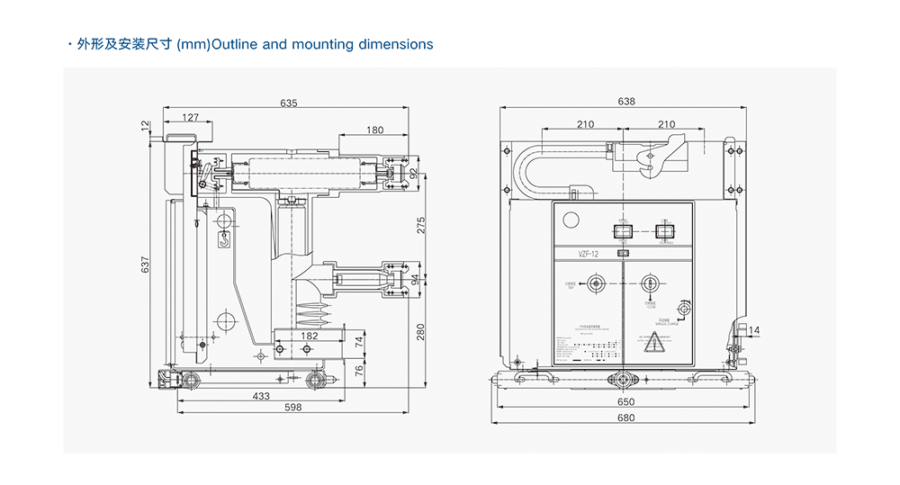Click the outline and mounting dimensions heading
This screenshot has height=485, width=900.
[255, 44]
